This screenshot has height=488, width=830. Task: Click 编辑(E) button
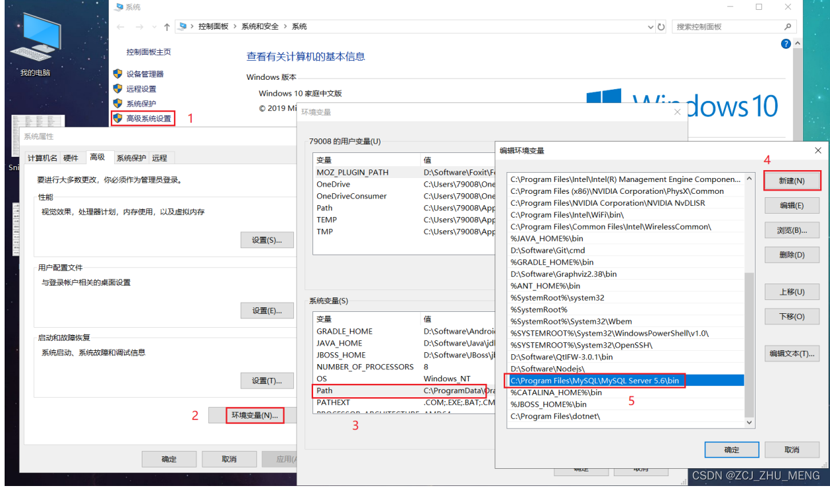[792, 206]
